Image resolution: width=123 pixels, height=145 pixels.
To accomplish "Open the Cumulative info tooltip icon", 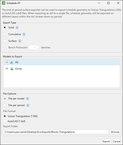I will (24, 34).
